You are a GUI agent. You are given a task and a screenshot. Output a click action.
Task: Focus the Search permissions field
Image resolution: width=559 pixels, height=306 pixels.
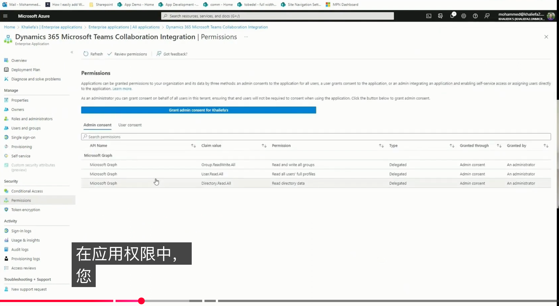(x=316, y=137)
